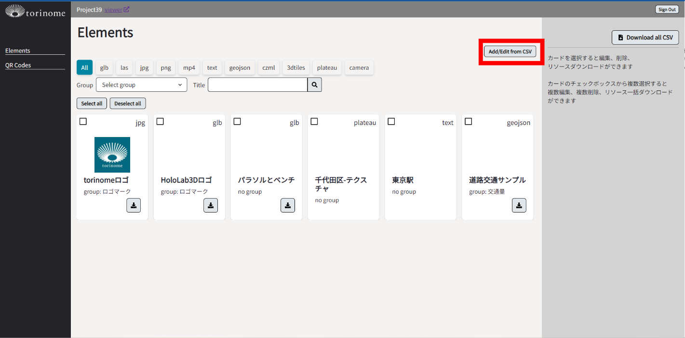685x338 pixels.
Task: Click the magnifier search icon button
Action: pos(314,85)
